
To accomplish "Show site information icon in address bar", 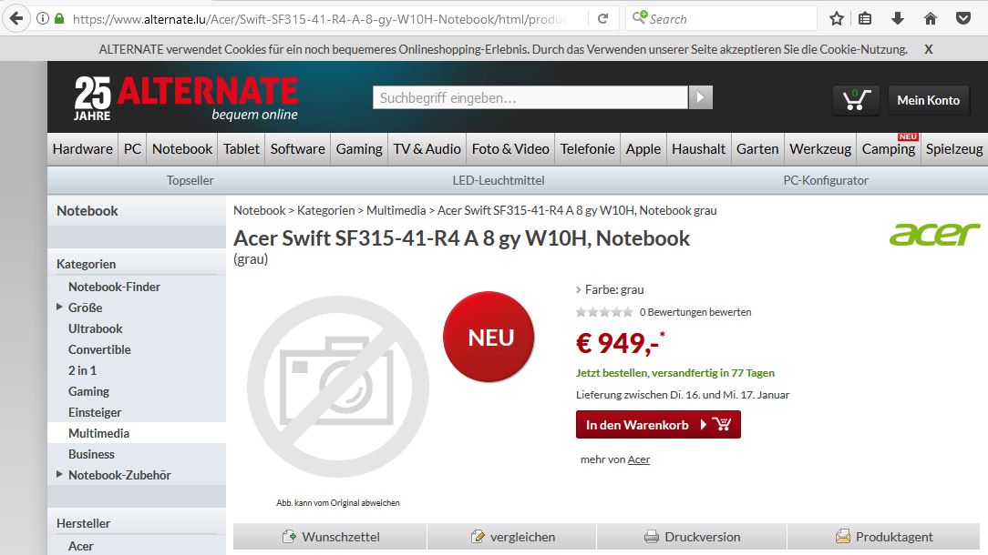I will [42, 19].
